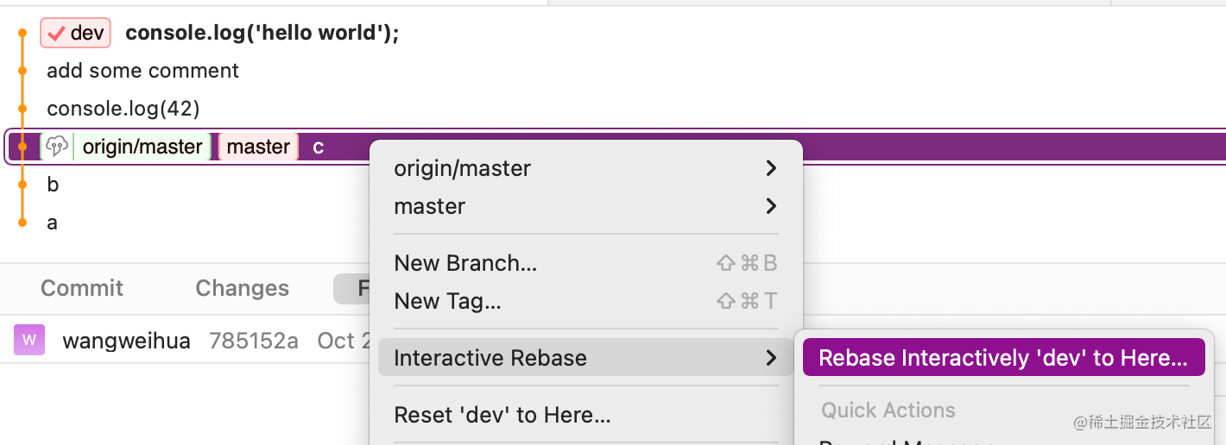Select Rebase Interactively 'dev' to Here…
The width and height of the screenshot is (1226, 445).
(1002, 358)
